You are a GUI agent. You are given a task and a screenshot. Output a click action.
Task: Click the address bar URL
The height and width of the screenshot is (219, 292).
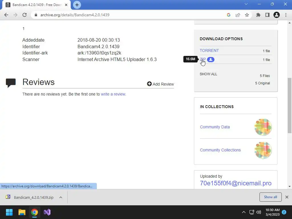[x=75, y=15]
